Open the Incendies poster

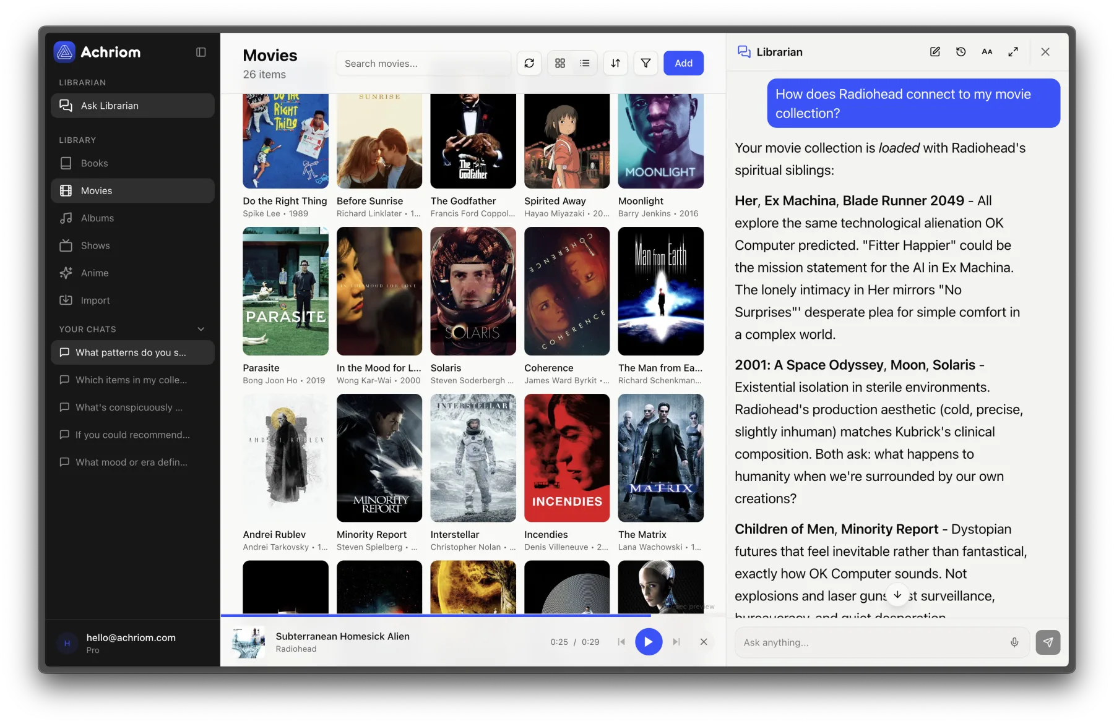567,458
